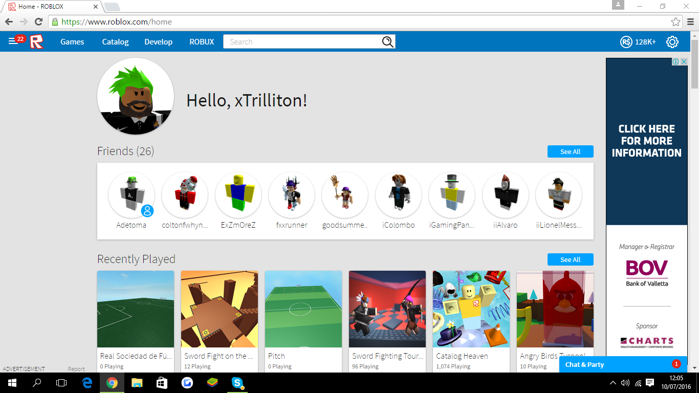The image size is (699, 393).
Task: Open friend coltonfwhyn's avatar
Action: [x=185, y=195]
